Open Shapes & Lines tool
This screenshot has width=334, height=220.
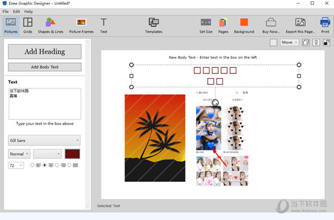point(50,25)
